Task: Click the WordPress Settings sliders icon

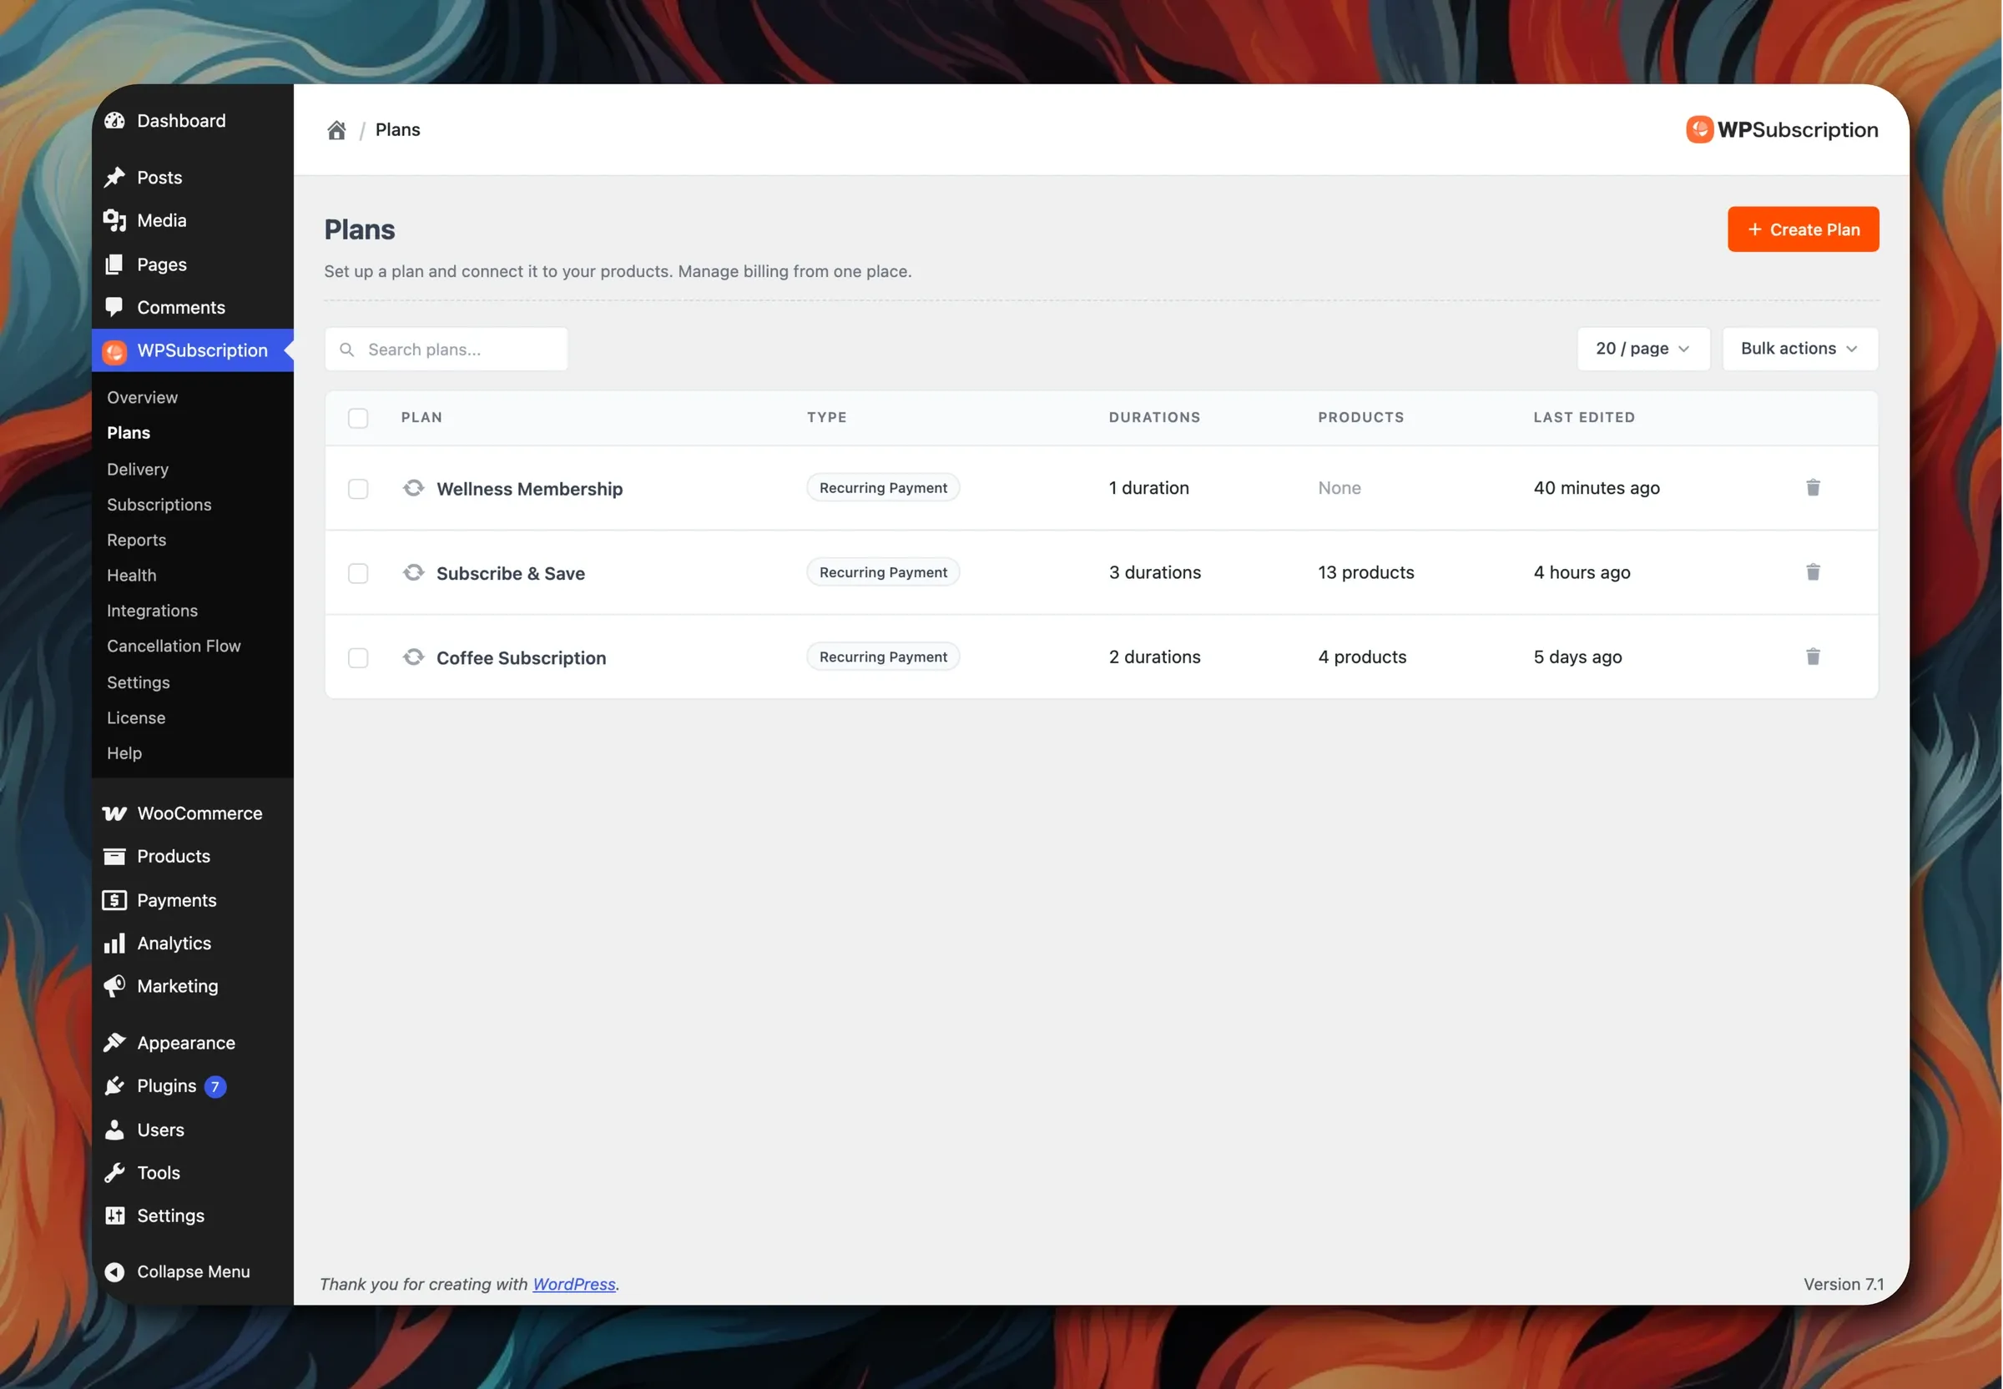Action: (114, 1215)
